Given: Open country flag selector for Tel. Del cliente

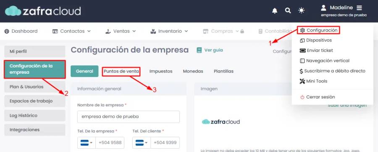Looking at the screenshot, I should tap(142, 143).
